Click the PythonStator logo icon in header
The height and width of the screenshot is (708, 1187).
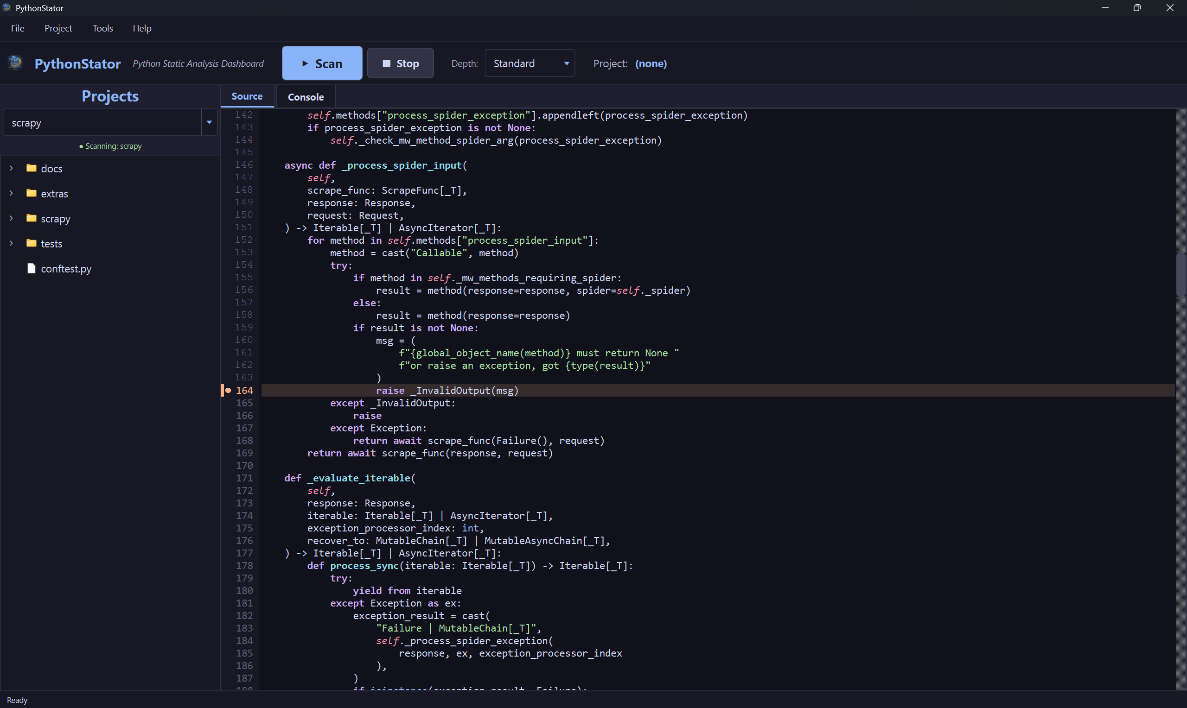15,63
